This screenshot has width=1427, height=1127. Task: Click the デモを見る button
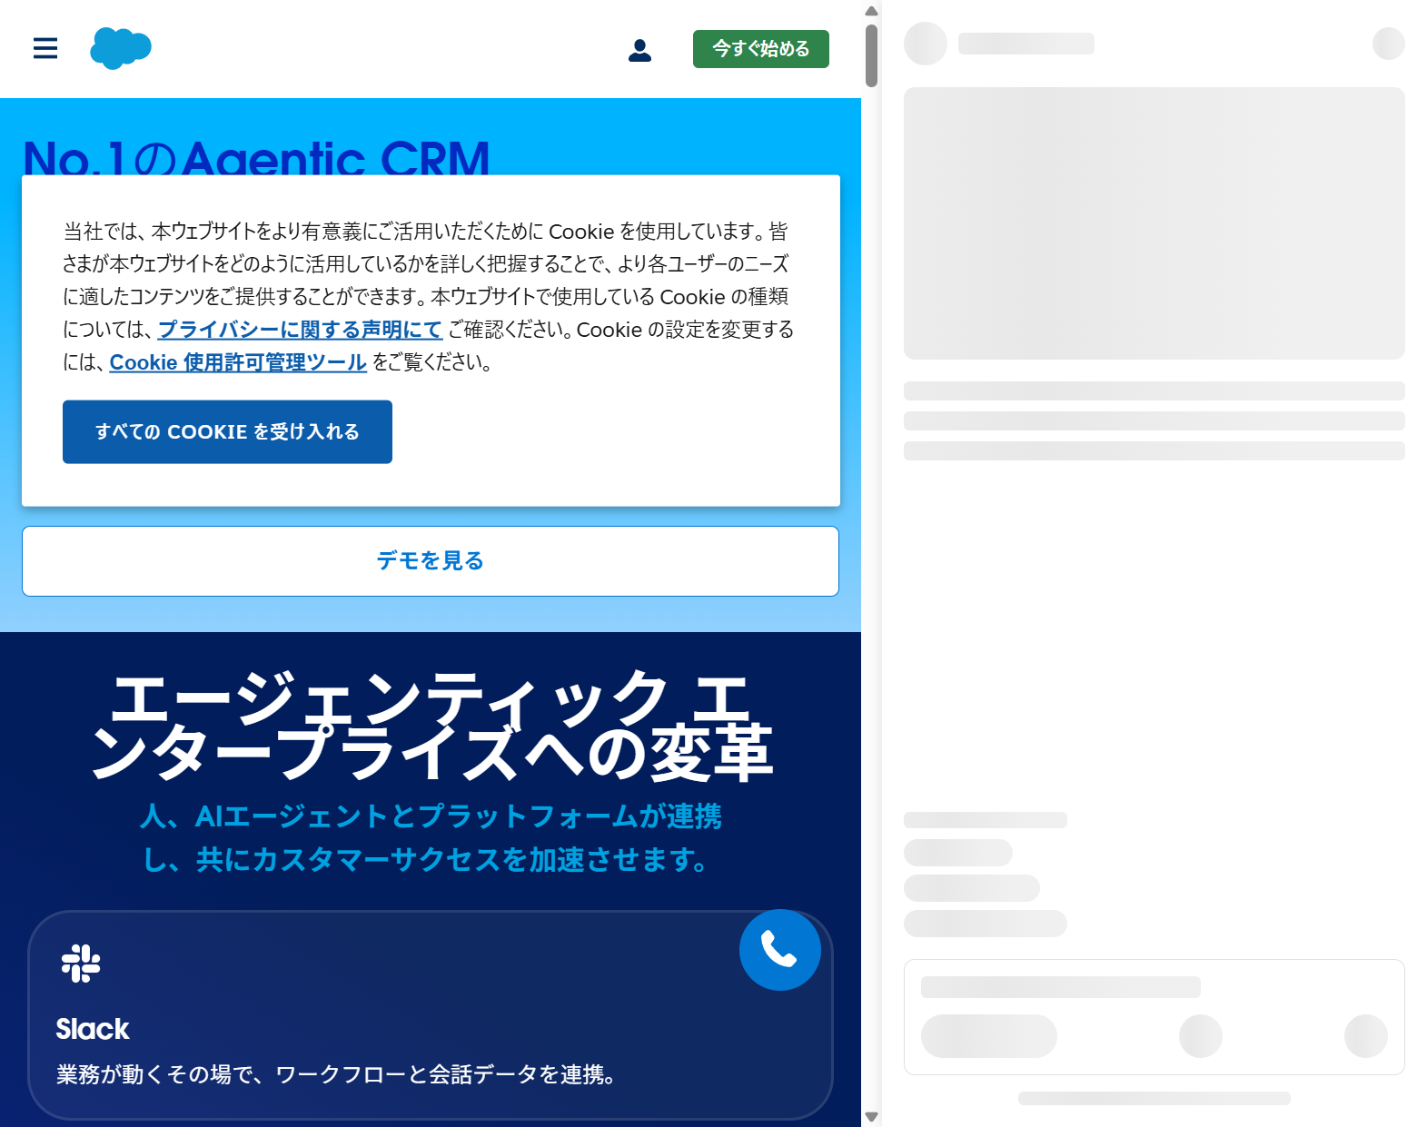pos(431,561)
